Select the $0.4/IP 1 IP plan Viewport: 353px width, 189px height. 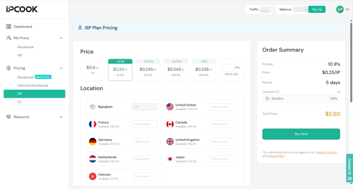[92, 70]
